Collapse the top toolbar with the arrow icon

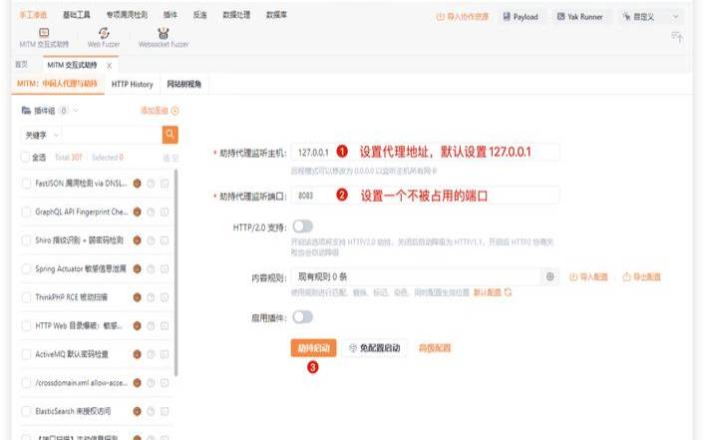(x=677, y=37)
